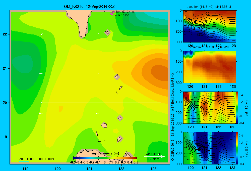Select the western endpoint of the white section line
This screenshot has height=171, width=251.
pyautogui.click(x=42, y=103)
